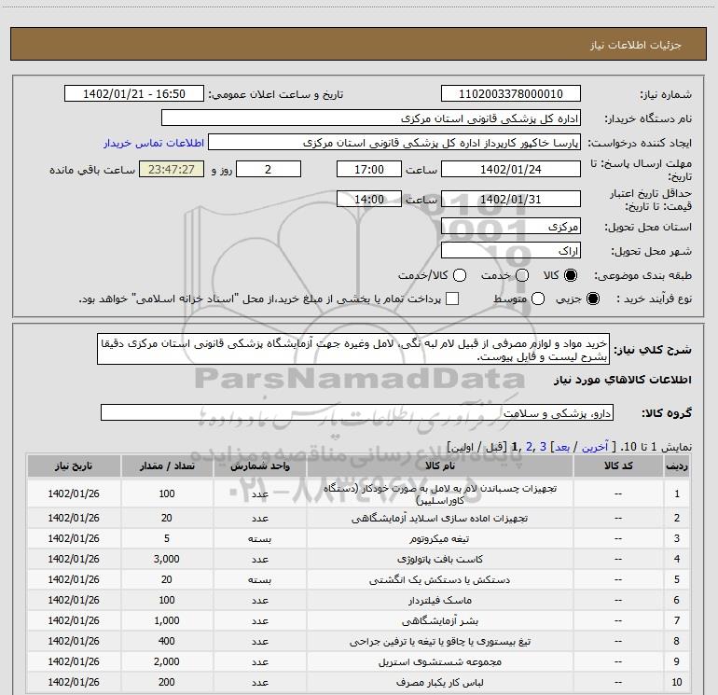Click the واحد شمارش column header

pos(259,466)
